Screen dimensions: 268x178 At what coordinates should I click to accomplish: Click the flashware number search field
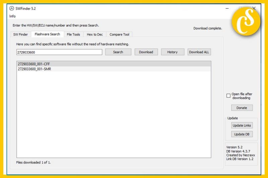tap(59, 52)
